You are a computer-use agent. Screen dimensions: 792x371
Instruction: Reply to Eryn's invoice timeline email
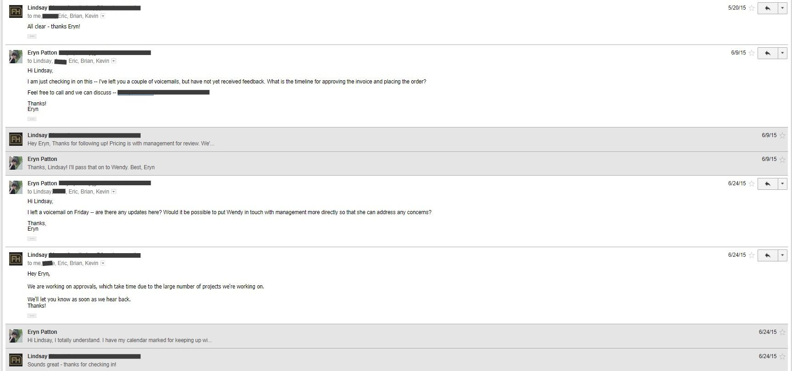point(767,53)
